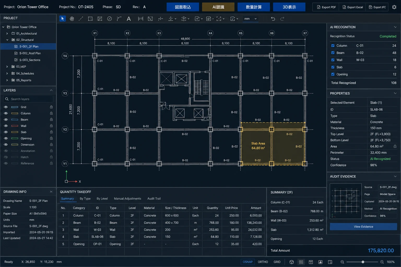
Task: Select the pointer selection tool
Action: point(62,19)
